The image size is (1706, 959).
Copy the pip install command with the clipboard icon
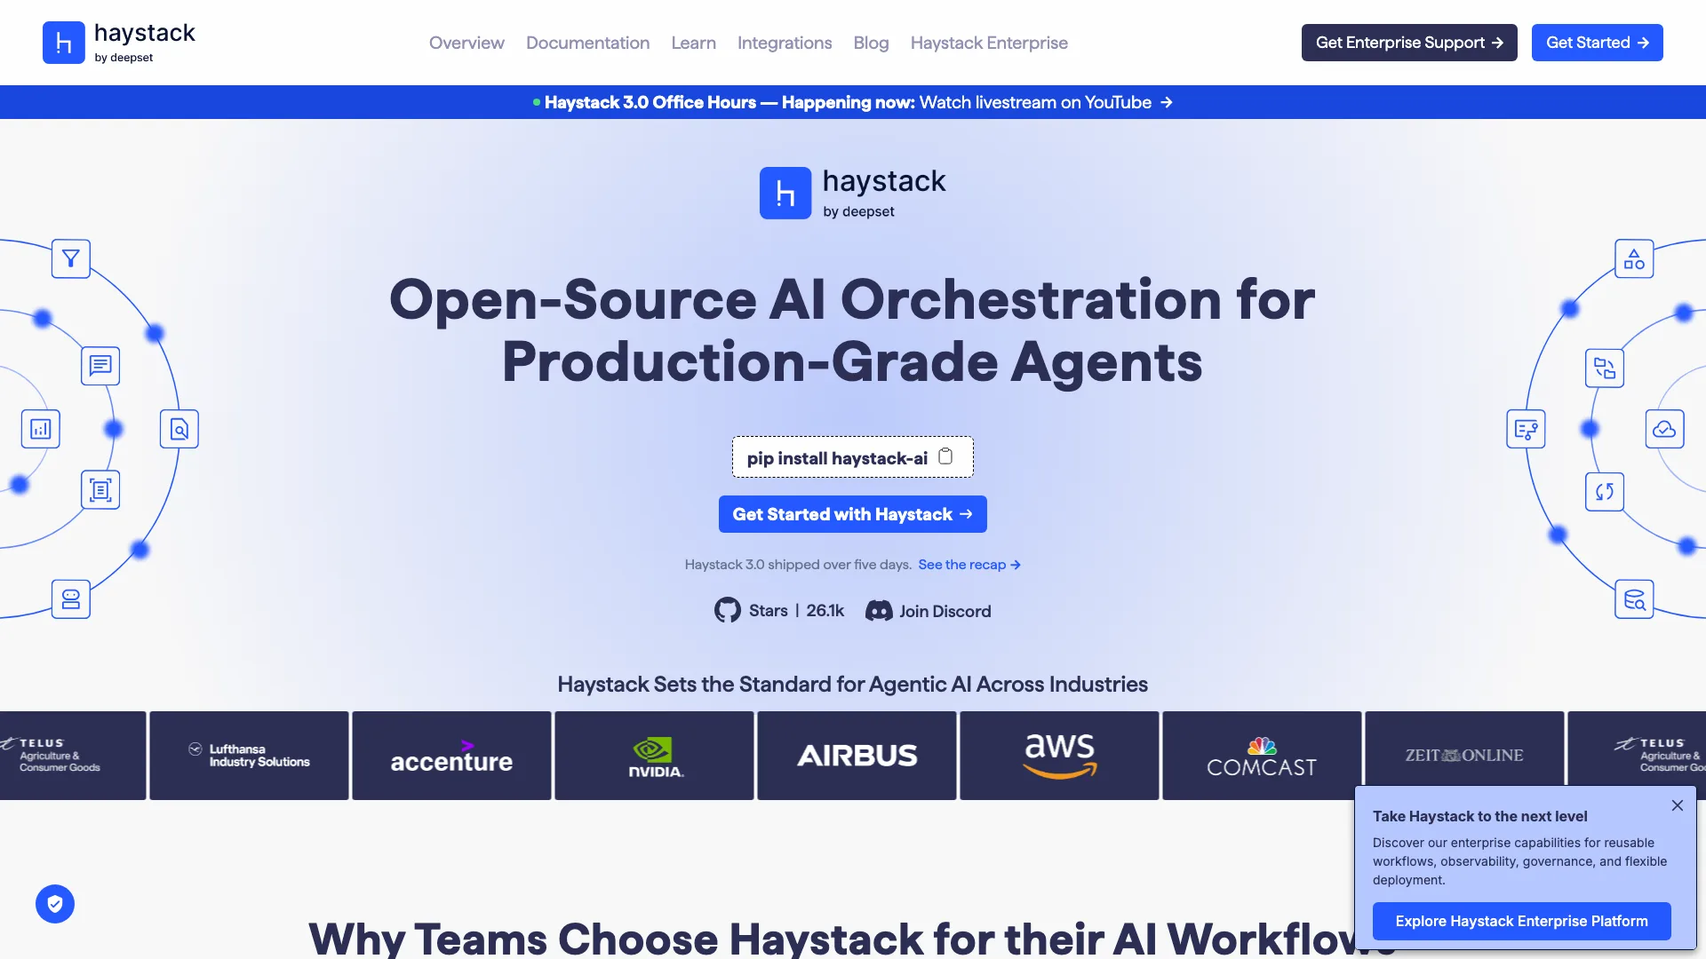946,456
